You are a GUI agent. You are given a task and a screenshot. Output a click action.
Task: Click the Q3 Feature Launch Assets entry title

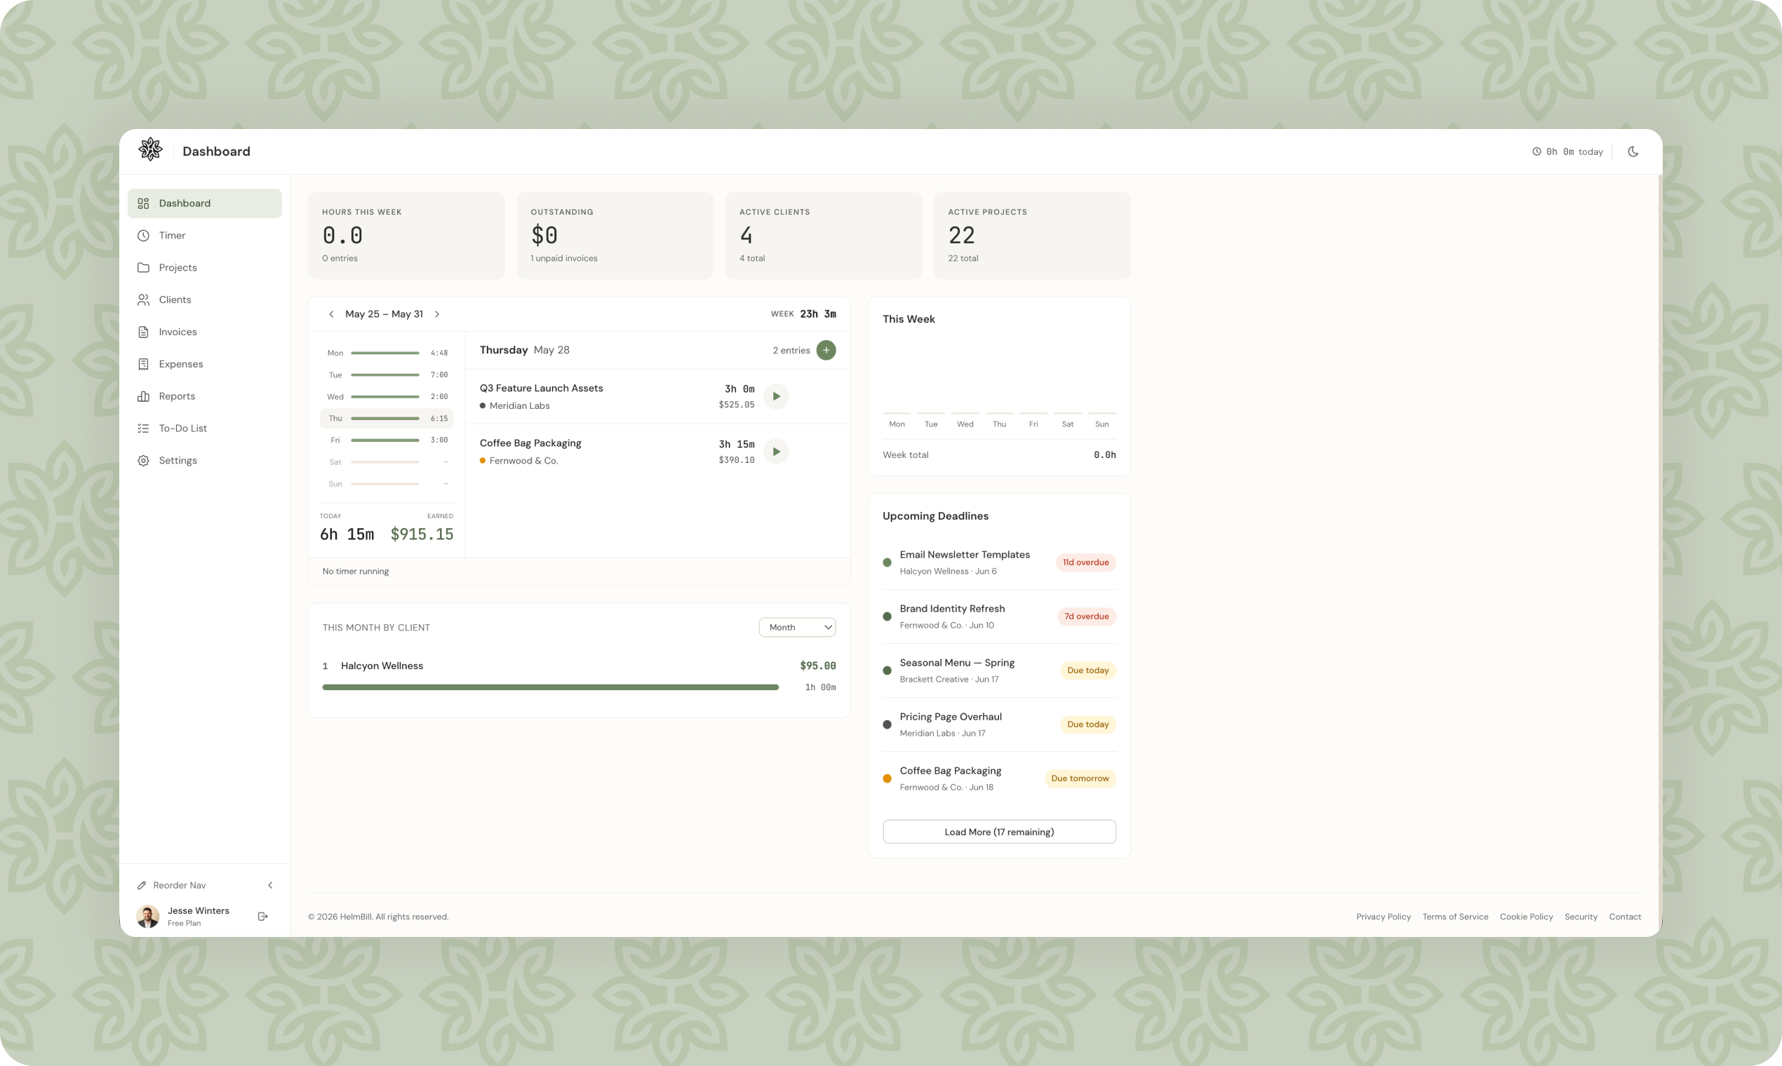tap(541, 389)
